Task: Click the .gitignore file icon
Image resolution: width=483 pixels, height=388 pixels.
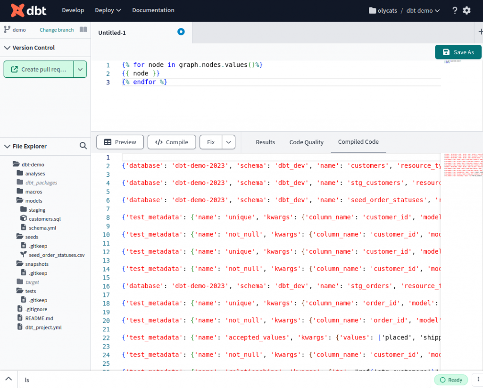Action: pyautogui.click(x=20, y=308)
